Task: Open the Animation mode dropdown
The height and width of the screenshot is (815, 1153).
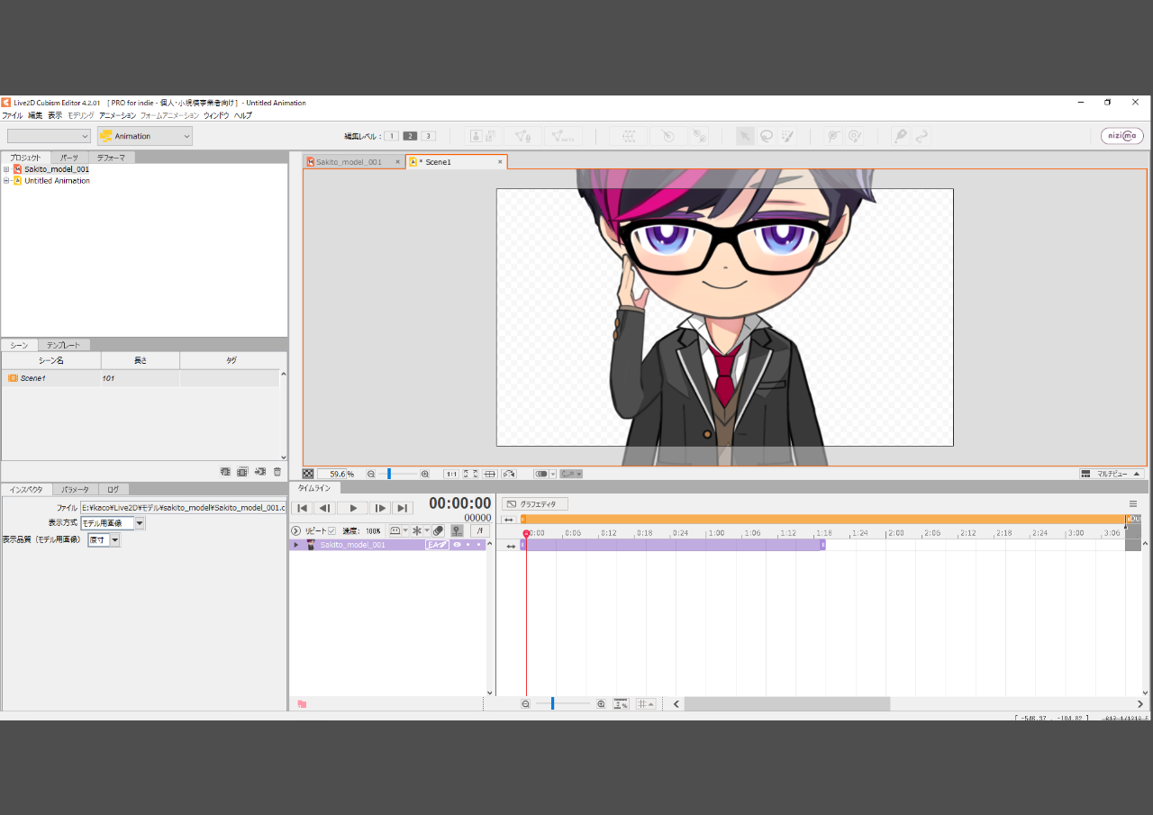Action: pyautogui.click(x=145, y=136)
